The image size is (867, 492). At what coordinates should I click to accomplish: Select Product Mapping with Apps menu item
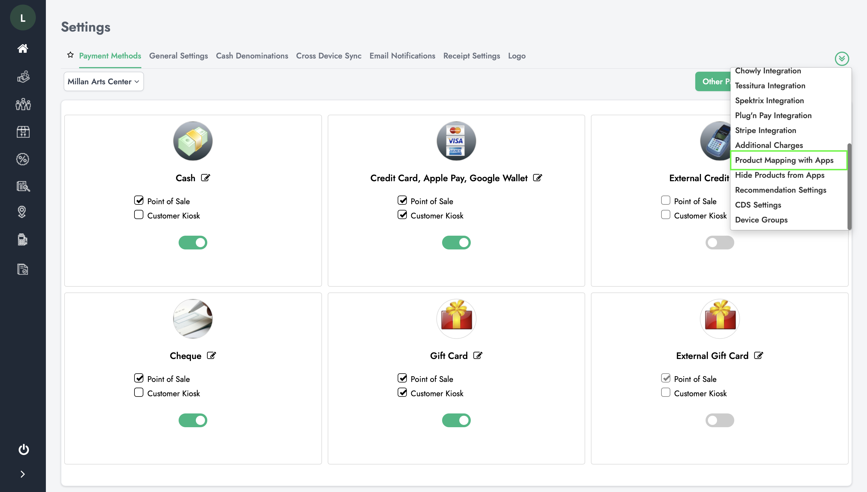coord(784,160)
